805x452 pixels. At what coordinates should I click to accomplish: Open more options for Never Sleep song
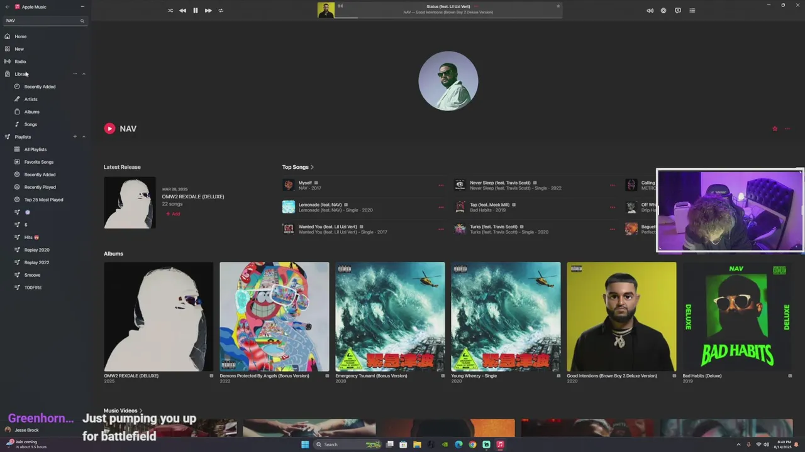point(613,185)
